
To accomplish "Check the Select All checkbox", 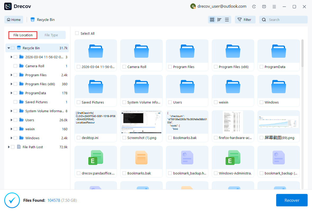I will pos(77,33).
